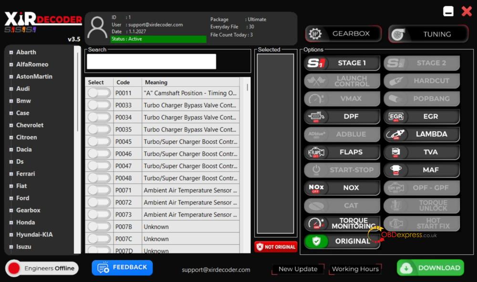Select the Torque Unlock option
Screen dimensions: 477x282
tap(422, 206)
